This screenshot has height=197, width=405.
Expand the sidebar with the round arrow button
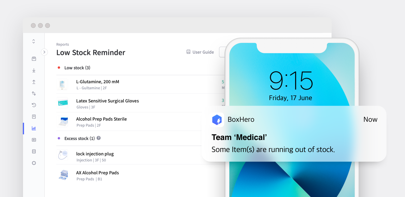[44, 52]
